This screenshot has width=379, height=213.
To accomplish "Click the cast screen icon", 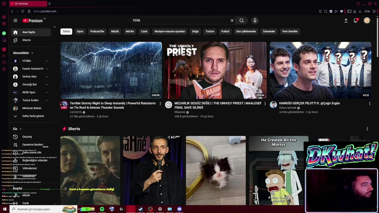I will (349, 11).
